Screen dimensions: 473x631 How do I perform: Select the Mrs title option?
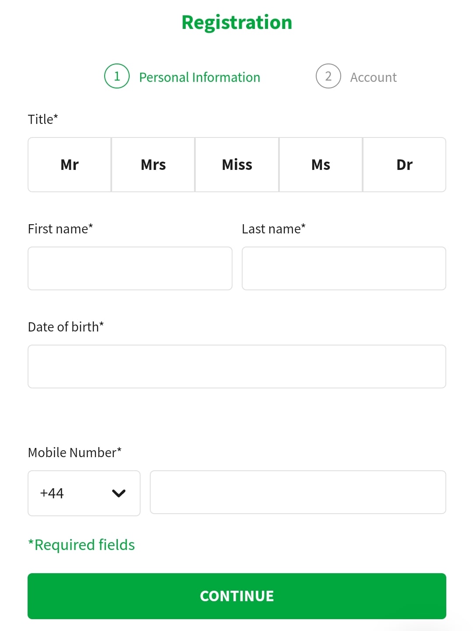point(153,165)
